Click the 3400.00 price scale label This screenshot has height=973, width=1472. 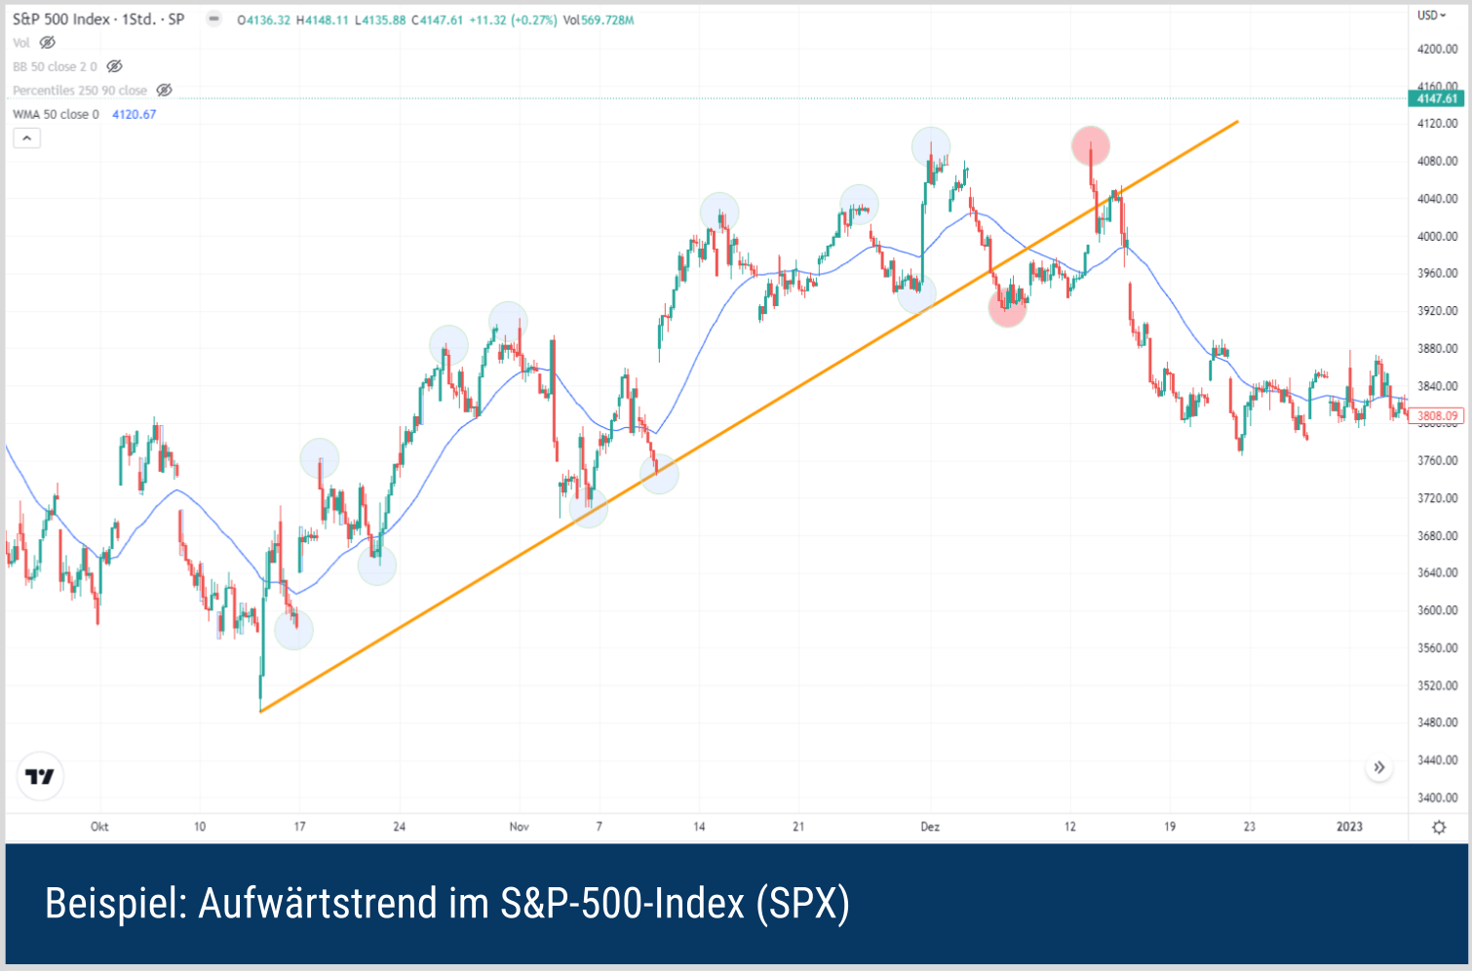point(1437,798)
